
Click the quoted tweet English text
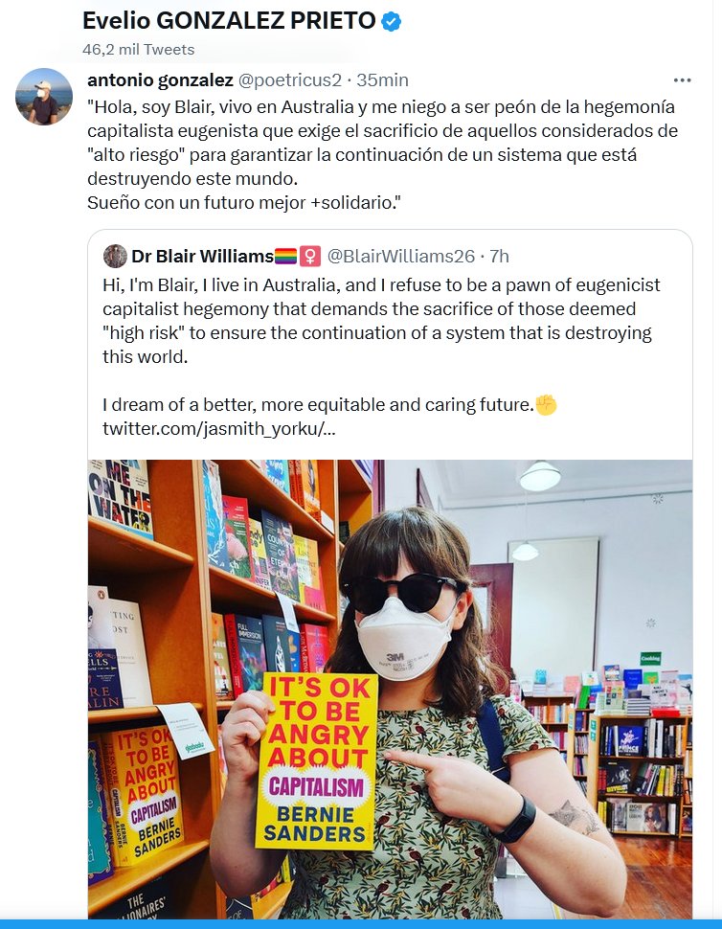click(x=381, y=345)
